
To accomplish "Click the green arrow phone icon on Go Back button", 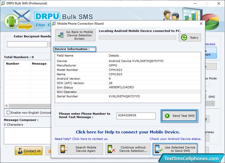I will click(61, 35).
